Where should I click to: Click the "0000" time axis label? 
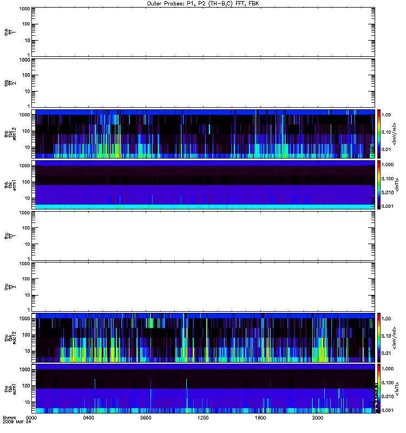click(31, 418)
